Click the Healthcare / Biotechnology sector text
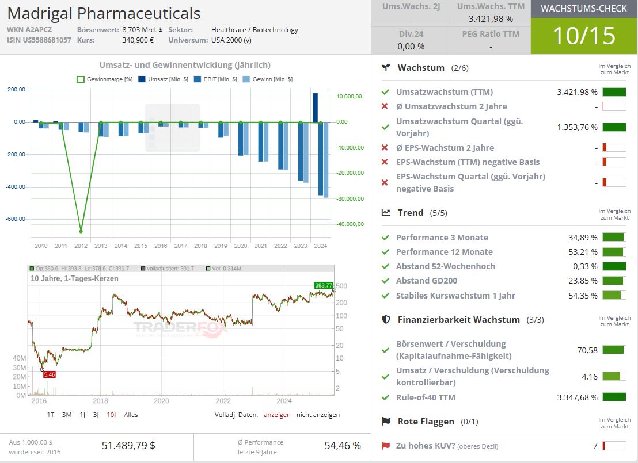This screenshot has width=638, height=463. [255, 30]
